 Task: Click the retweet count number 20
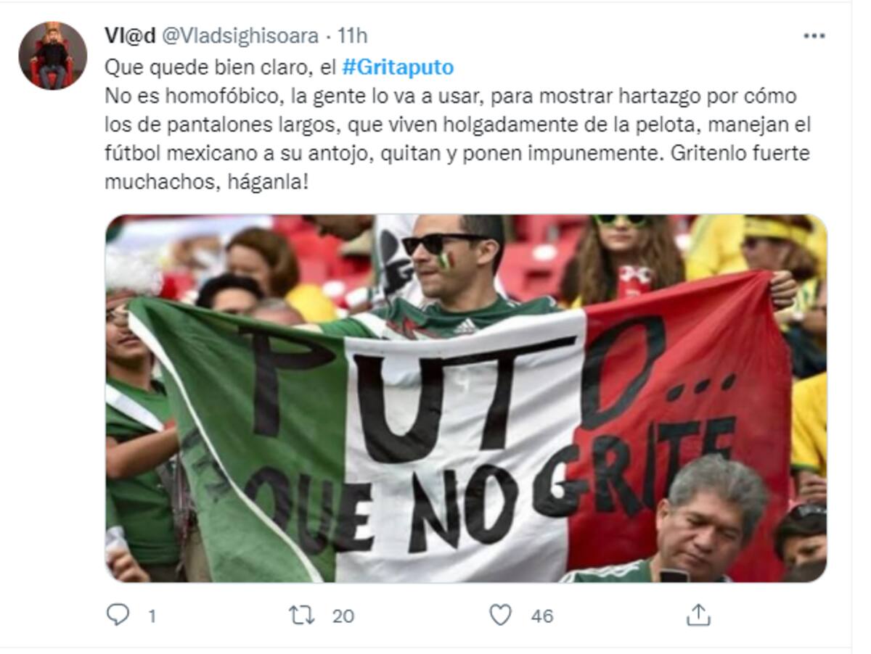point(343,616)
